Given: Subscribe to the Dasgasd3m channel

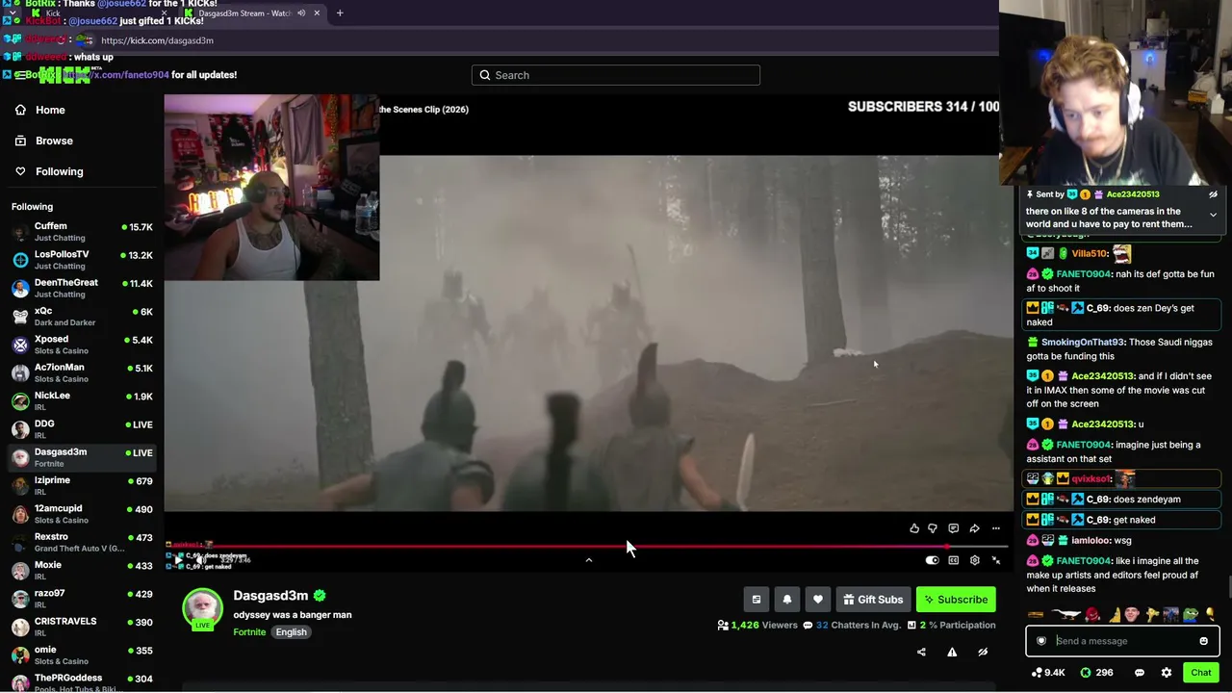Looking at the screenshot, I should click(956, 600).
